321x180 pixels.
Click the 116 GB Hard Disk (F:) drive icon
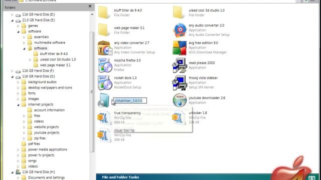tap(18, 71)
